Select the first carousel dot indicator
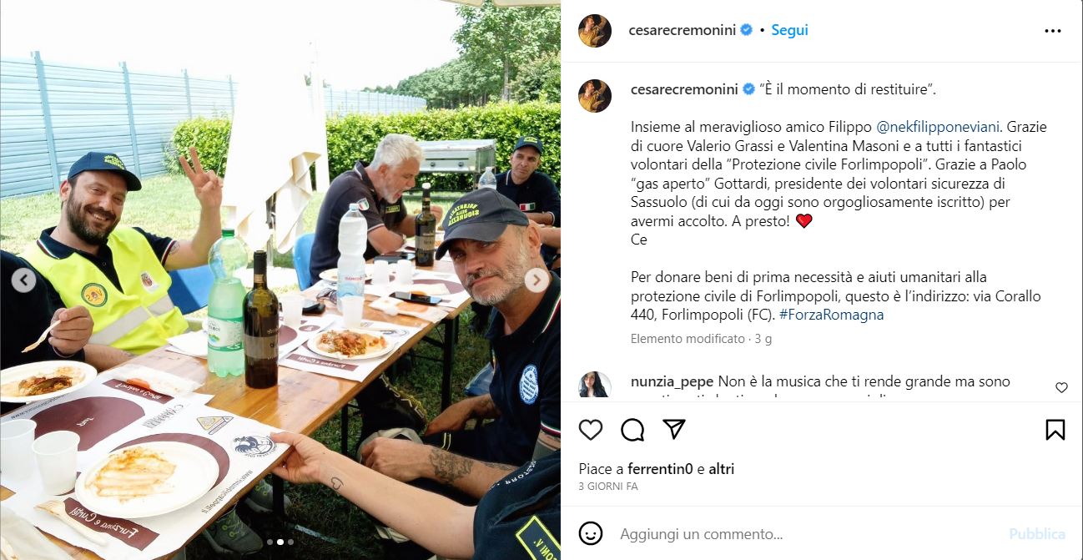This screenshot has height=560, width=1083. [x=269, y=542]
